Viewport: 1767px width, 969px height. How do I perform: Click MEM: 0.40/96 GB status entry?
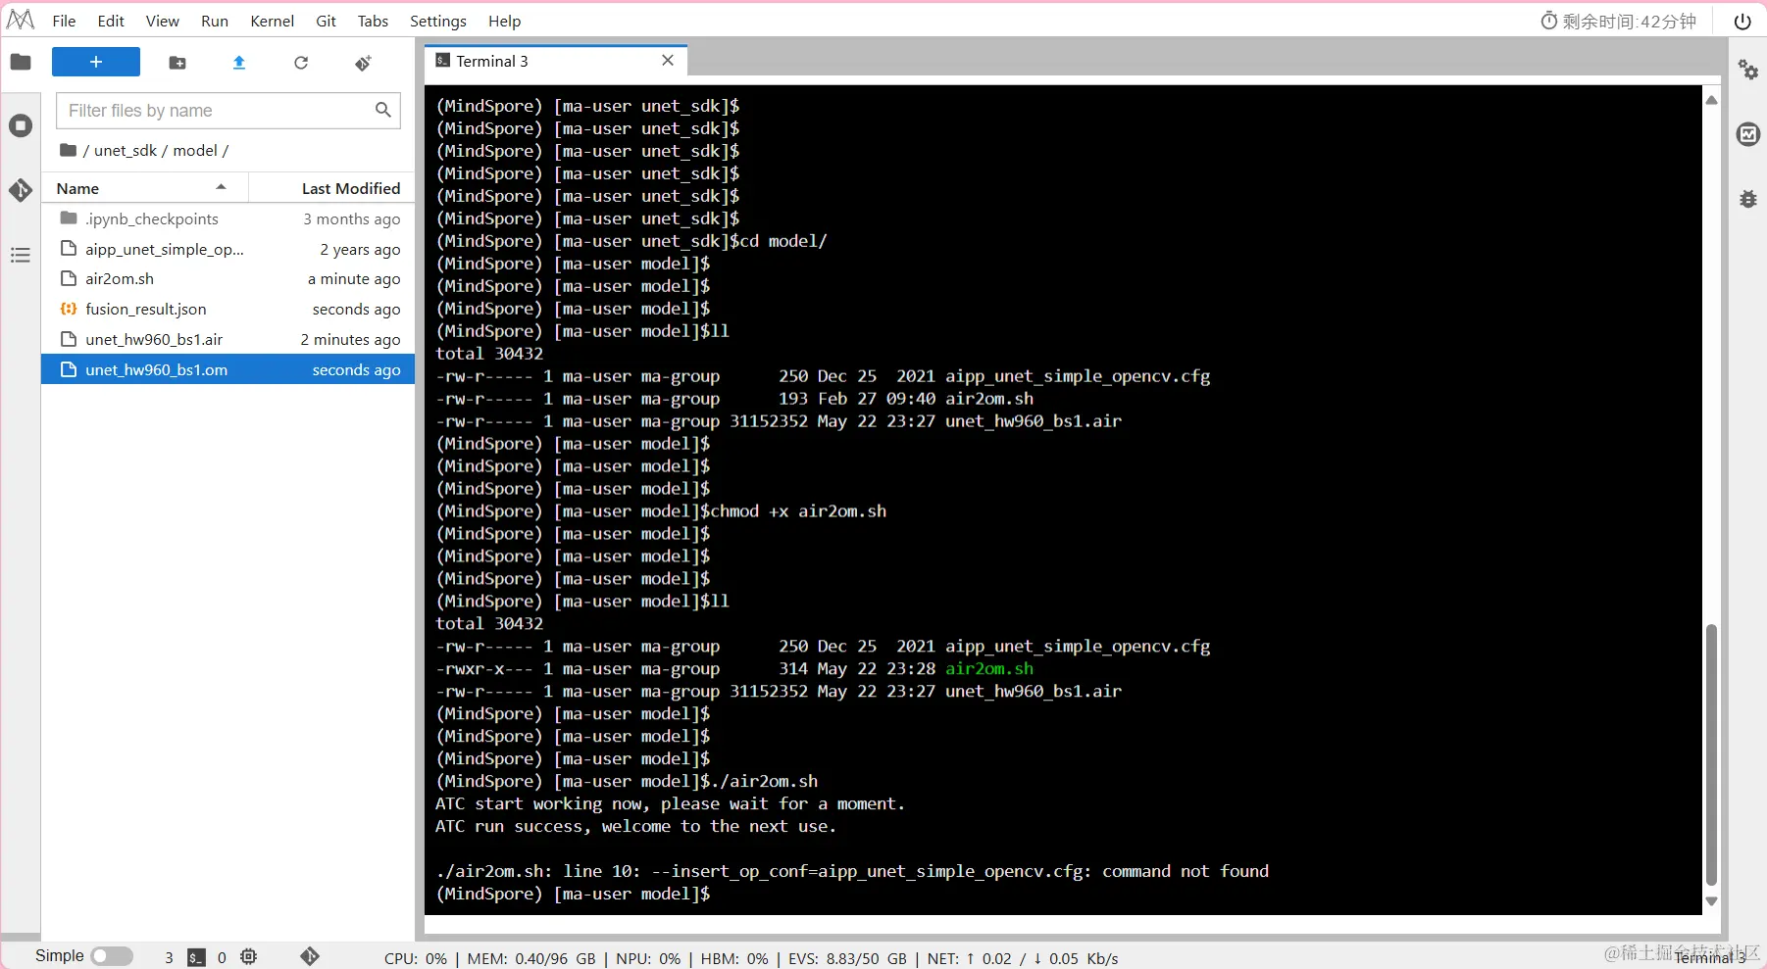point(531,958)
